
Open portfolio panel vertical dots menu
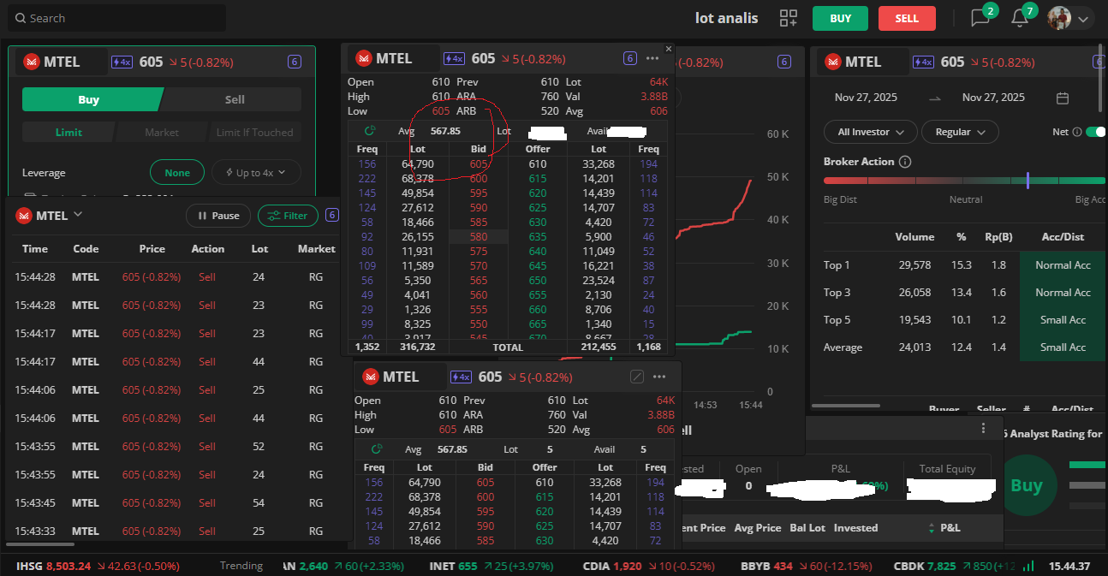coord(983,428)
